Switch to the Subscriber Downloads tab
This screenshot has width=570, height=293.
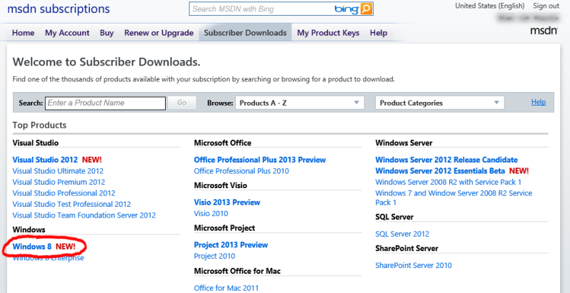(245, 33)
